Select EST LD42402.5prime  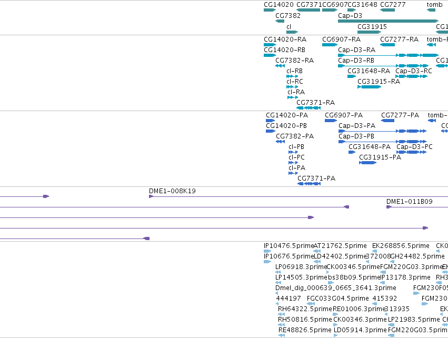(317, 262)
